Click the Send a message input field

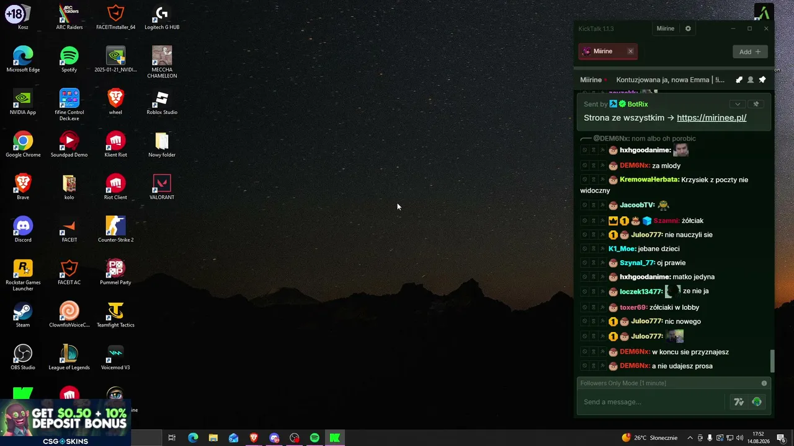651,402
